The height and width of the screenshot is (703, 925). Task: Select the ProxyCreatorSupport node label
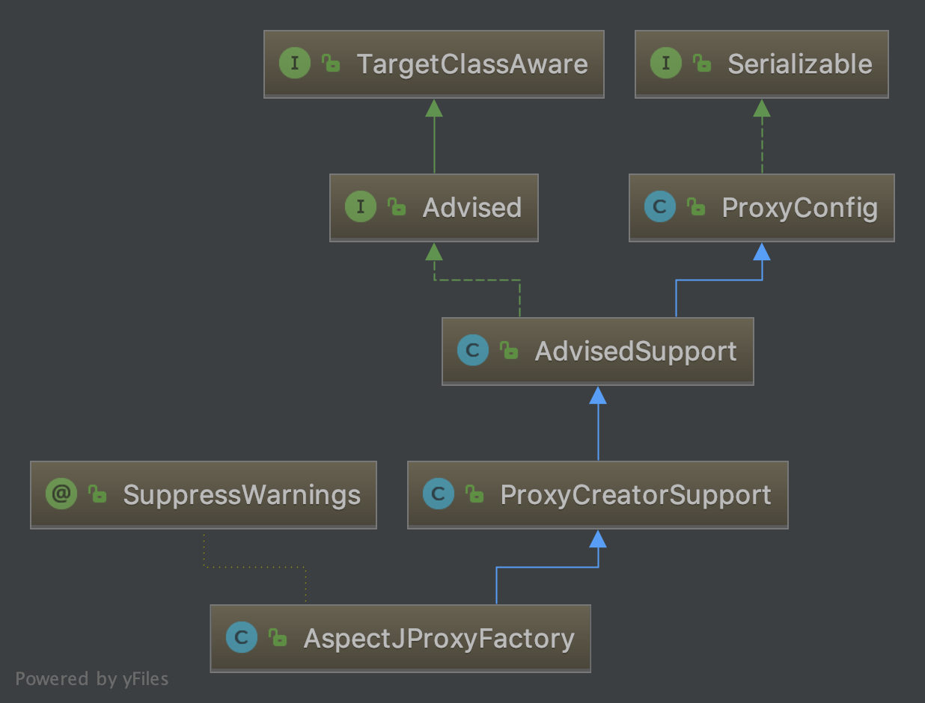pyautogui.click(x=635, y=494)
